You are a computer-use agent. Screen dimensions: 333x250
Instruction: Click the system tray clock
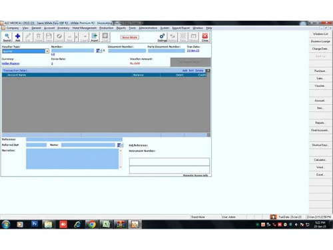(x=320, y=225)
